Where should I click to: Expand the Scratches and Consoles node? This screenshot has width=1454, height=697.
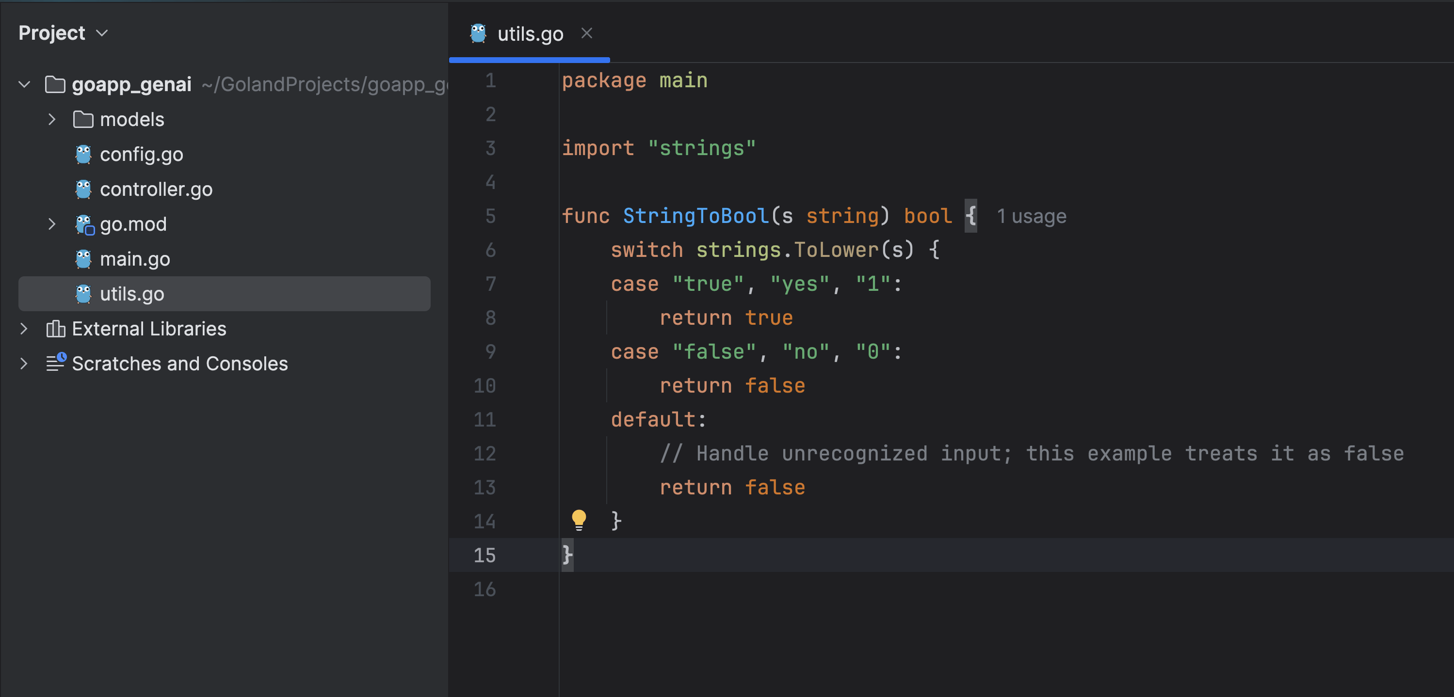[x=24, y=364]
